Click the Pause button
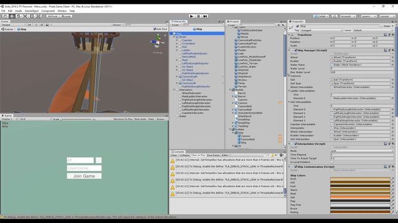 pos(198,16)
